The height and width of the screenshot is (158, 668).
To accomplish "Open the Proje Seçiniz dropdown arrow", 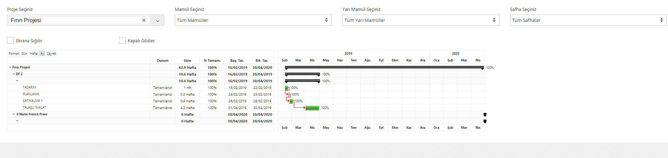I will pyautogui.click(x=158, y=20).
